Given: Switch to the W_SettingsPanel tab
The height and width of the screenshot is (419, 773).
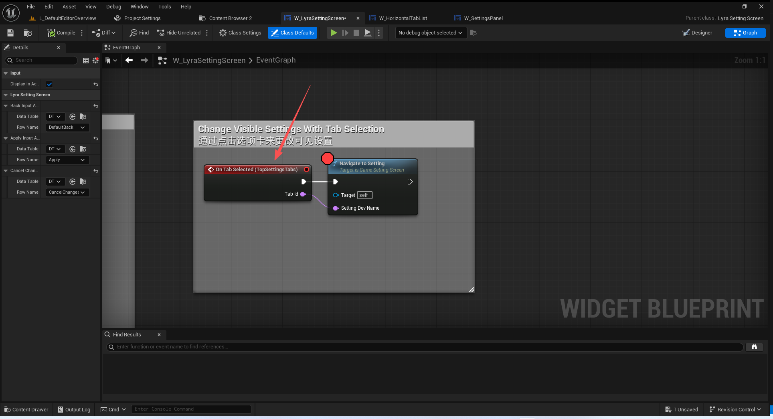Looking at the screenshot, I should click(483, 18).
